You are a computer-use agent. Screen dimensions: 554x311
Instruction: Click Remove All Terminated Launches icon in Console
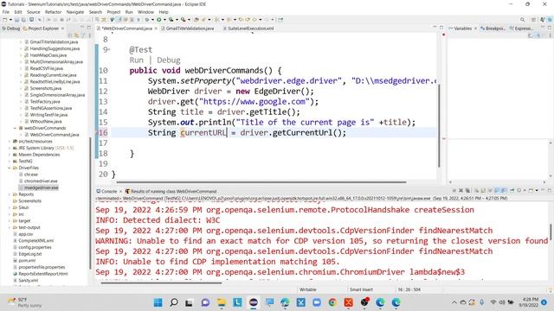click(467, 190)
